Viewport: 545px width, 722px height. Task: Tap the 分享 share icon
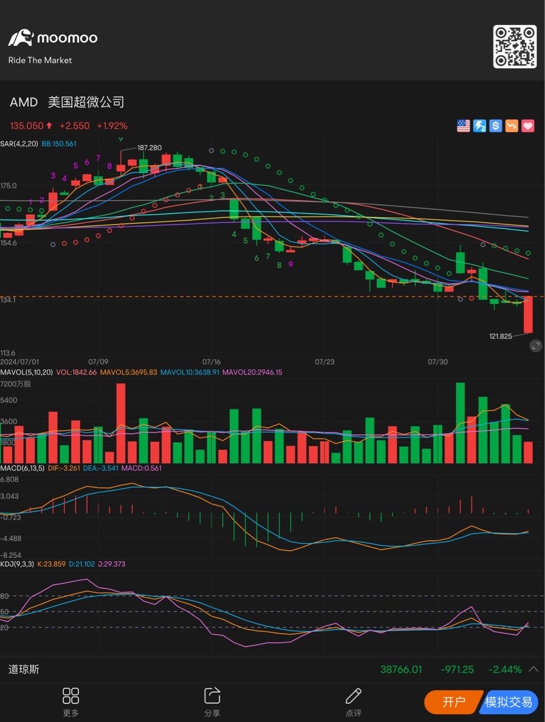coord(212,701)
